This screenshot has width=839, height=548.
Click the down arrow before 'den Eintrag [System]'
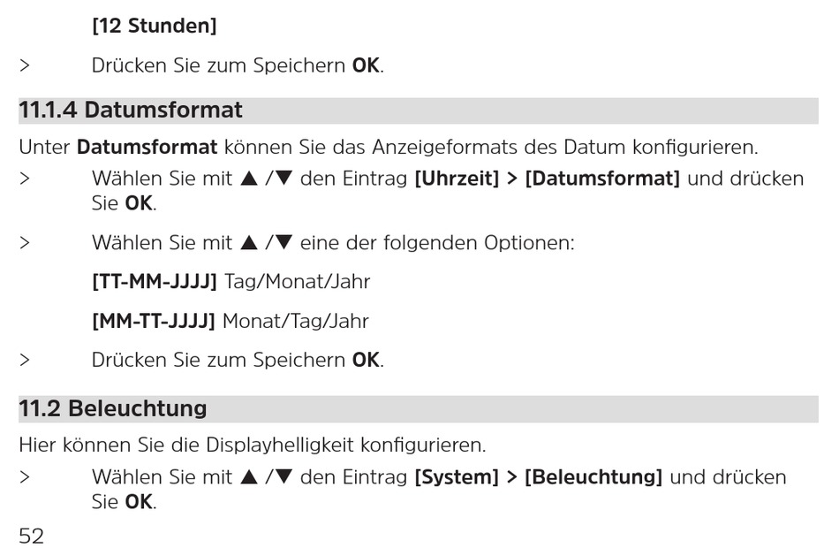pos(283,476)
